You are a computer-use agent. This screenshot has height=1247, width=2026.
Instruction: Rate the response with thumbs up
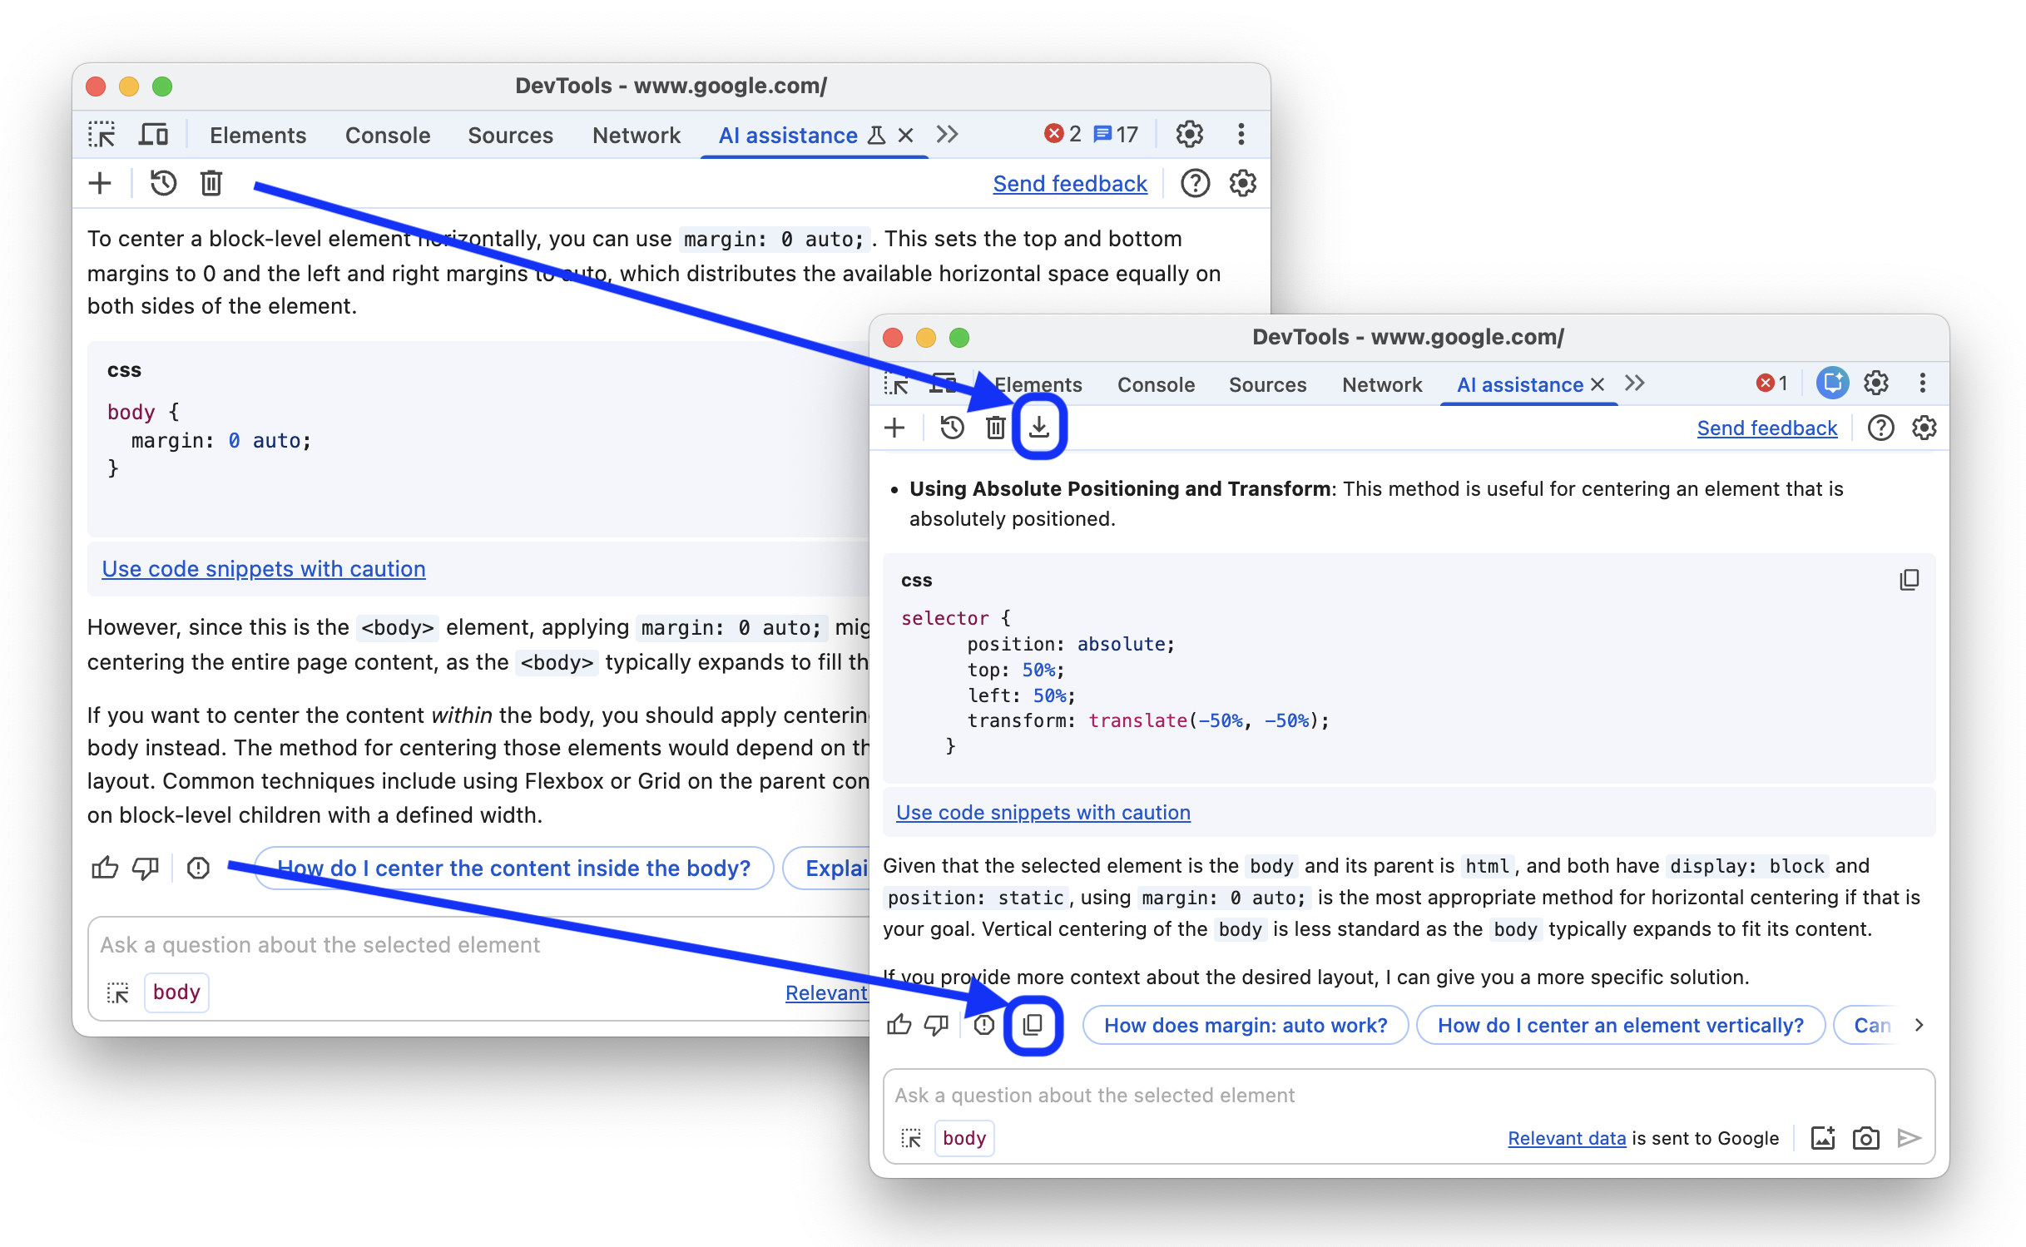(x=899, y=1025)
